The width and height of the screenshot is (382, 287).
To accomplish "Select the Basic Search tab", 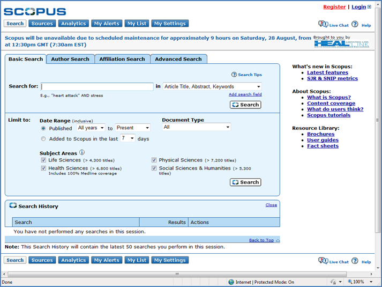I will pyautogui.click(x=26, y=59).
